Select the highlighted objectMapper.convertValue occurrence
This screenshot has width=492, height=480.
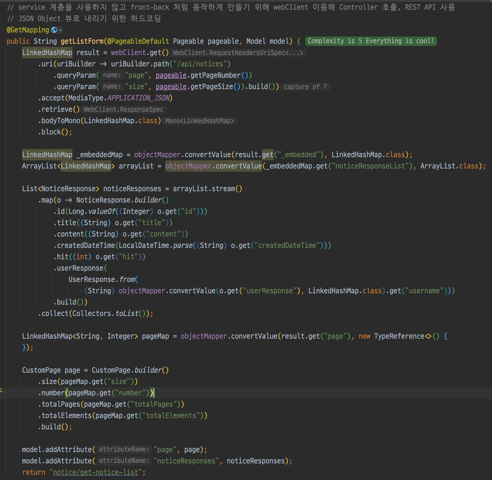213,166
